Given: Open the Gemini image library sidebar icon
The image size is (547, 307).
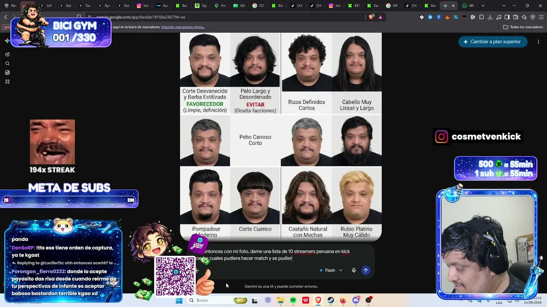Looking at the screenshot, I should 7,72.
